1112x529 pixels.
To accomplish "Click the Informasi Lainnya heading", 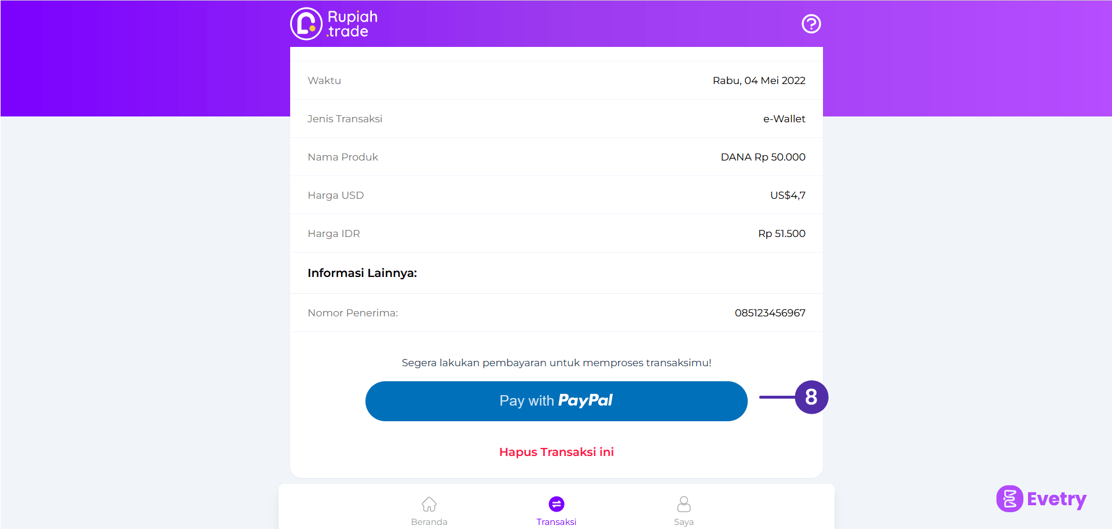I will coord(362,273).
